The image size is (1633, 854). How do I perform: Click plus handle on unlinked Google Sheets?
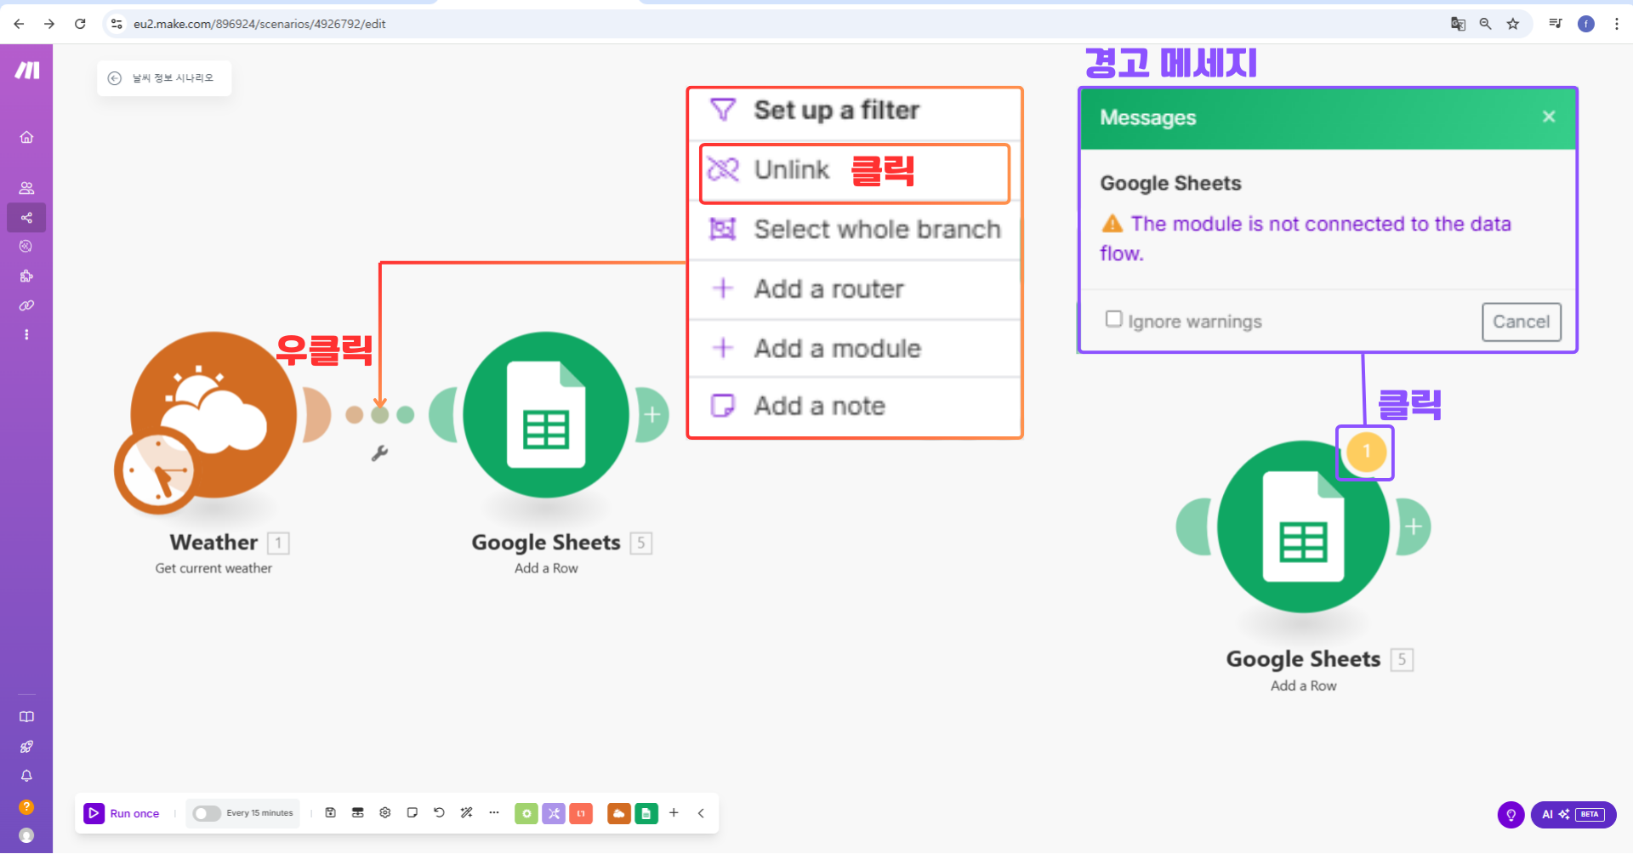(1414, 527)
